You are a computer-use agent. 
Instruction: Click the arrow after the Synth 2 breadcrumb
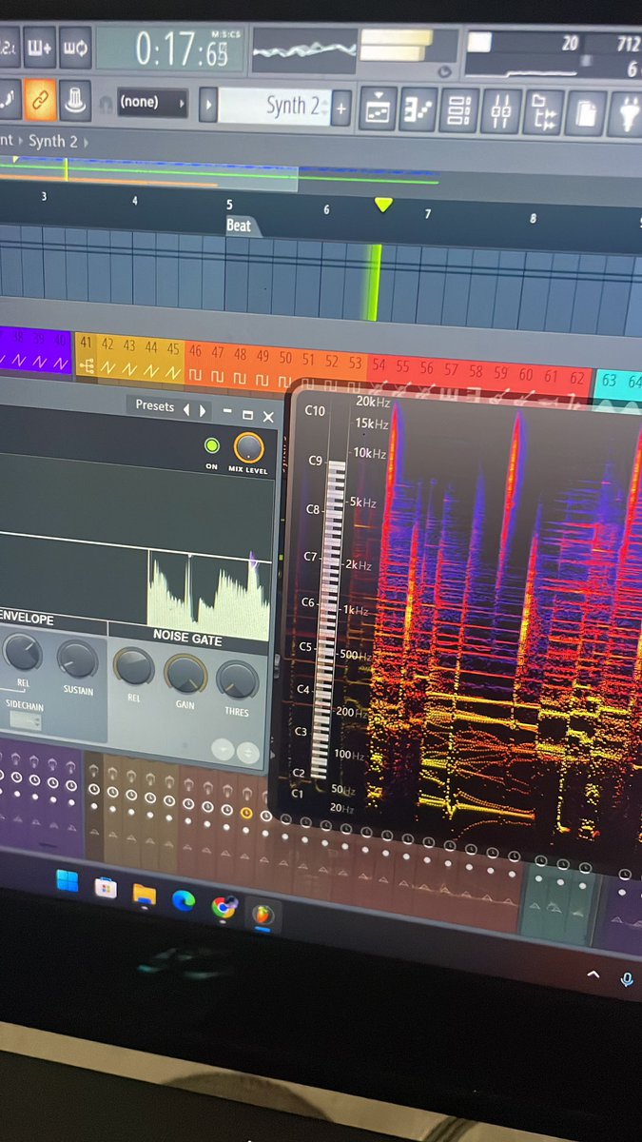click(85, 141)
